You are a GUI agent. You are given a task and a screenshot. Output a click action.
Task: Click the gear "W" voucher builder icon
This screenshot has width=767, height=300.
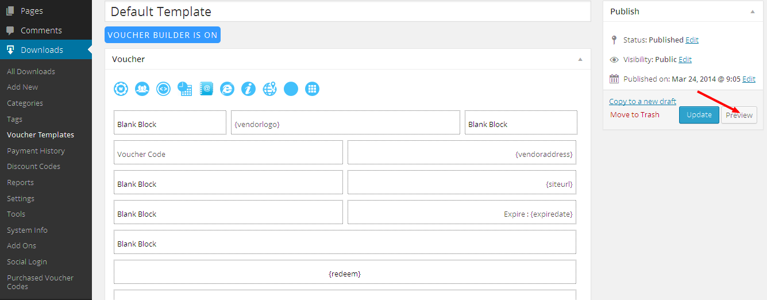pyautogui.click(x=121, y=89)
